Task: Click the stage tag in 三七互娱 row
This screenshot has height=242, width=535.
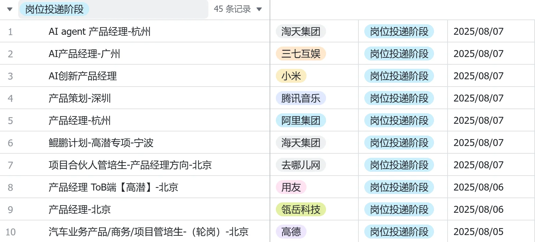Action: pyautogui.click(x=399, y=54)
